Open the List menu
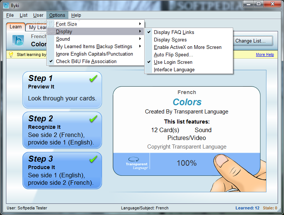284x215 pixels. [x=24, y=15]
